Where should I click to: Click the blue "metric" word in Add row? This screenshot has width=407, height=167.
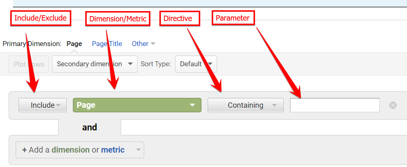pos(113,150)
